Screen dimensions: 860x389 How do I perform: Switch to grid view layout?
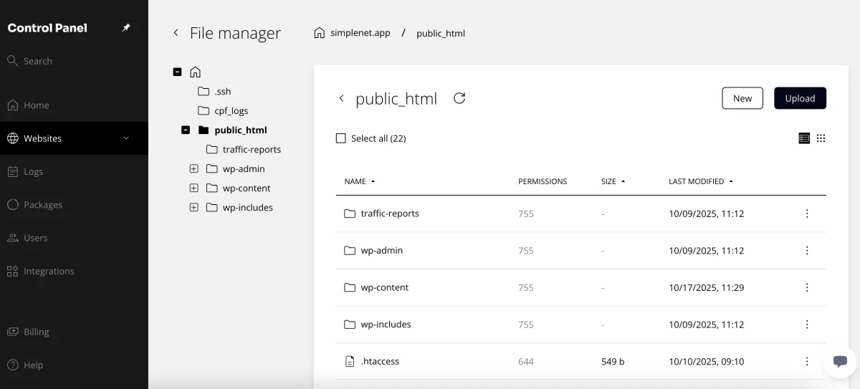tap(821, 138)
